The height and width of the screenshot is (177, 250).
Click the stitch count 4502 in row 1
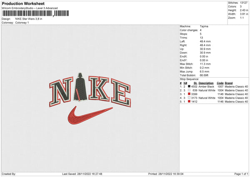[194, 86]
